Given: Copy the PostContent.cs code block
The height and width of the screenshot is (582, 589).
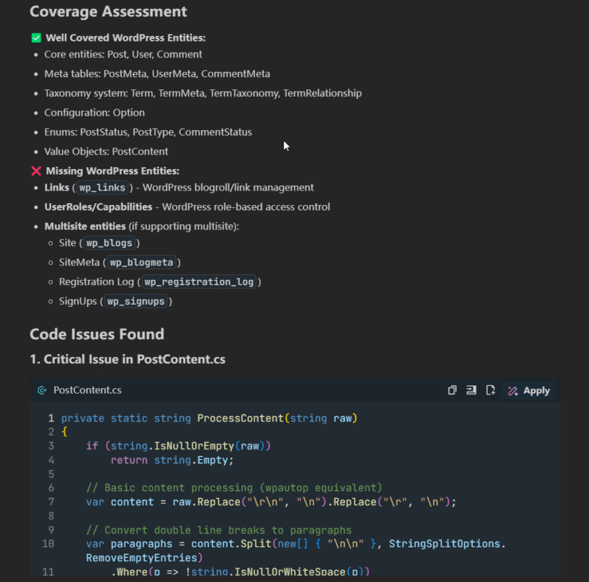Looking at the screenshot, I should pos(452,390).
